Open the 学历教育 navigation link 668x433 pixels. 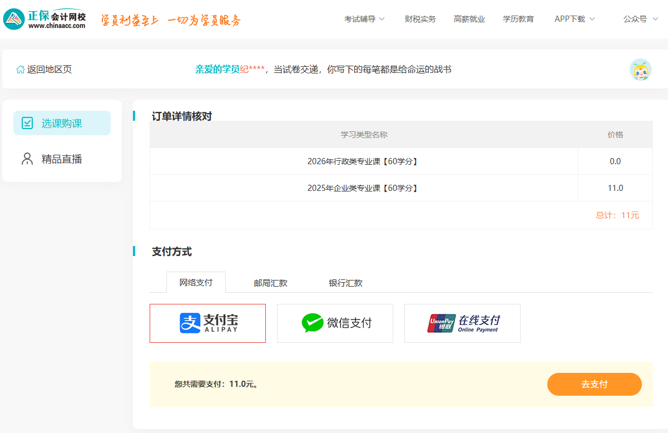[518, 19]
